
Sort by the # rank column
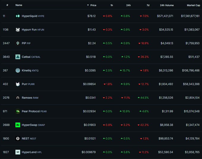7,5
